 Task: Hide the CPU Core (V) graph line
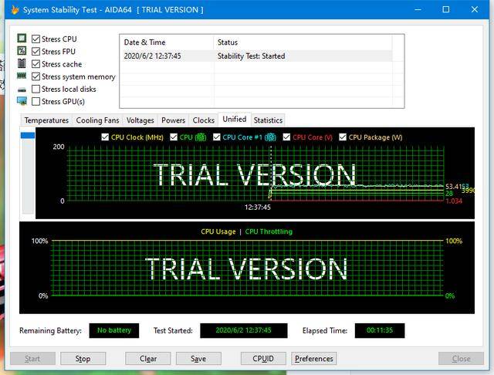pos(286,137)
